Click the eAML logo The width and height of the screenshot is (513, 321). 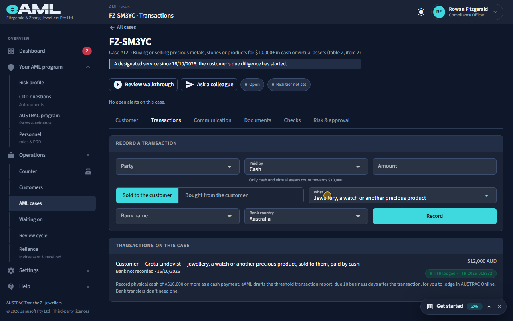pos(33,9)
